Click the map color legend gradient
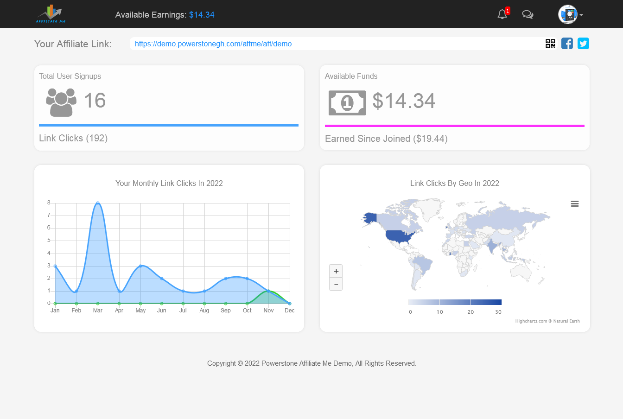623x419 pixels. 455,302
